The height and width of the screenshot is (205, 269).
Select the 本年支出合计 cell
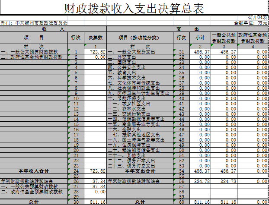pyautogui.click(x=139, y=171)
